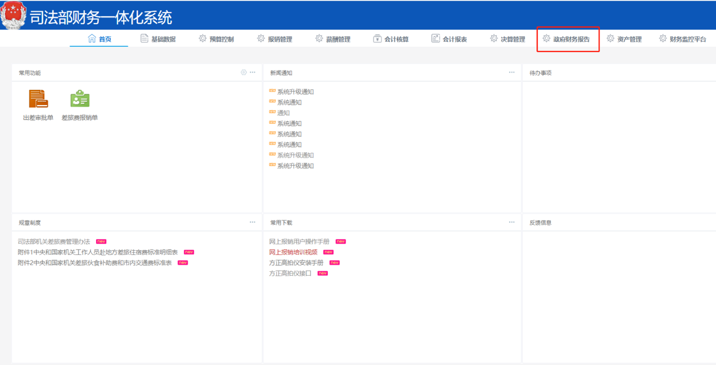
Task: Expand the 常用下载 panel more menu
Action: coord(511,222)
